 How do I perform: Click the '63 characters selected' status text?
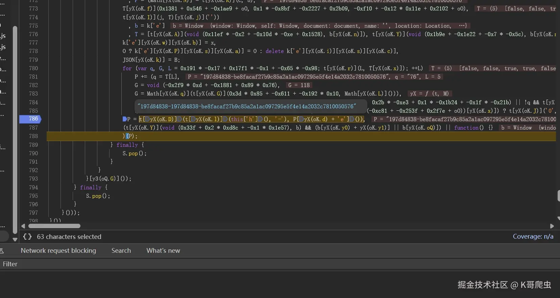(69, 237)
